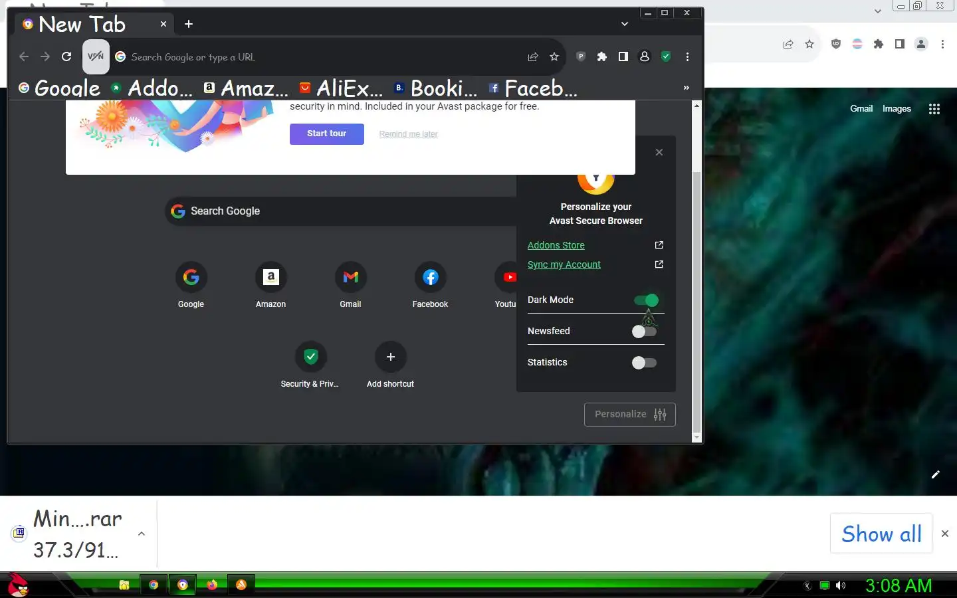Viewport: 957px width, 598px height.
Task: Open the Security & Priv... shortcut
Action: (x=310, y=365)
